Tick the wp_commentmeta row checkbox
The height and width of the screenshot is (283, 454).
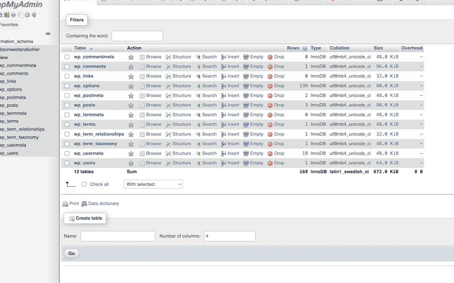tap(67, 57)
